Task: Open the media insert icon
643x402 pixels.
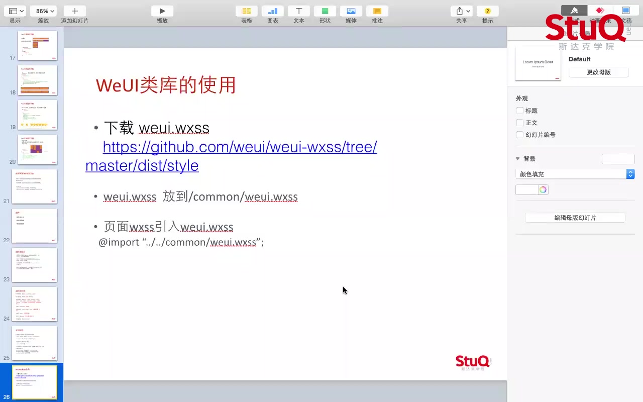Action: (x=351, y=11)
